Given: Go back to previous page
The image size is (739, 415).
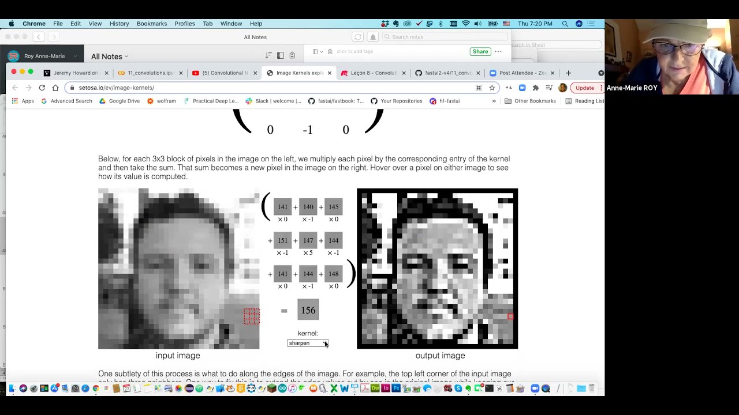Looking at the screenshot, I should tap(15, 88).
